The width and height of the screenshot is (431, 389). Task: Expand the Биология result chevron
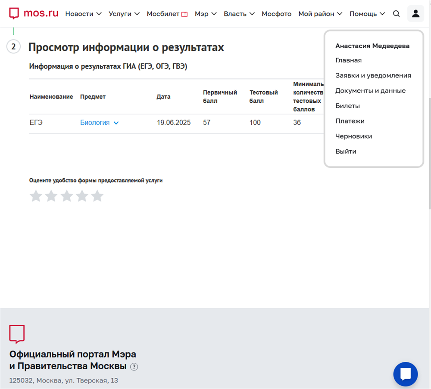point(116,123)
